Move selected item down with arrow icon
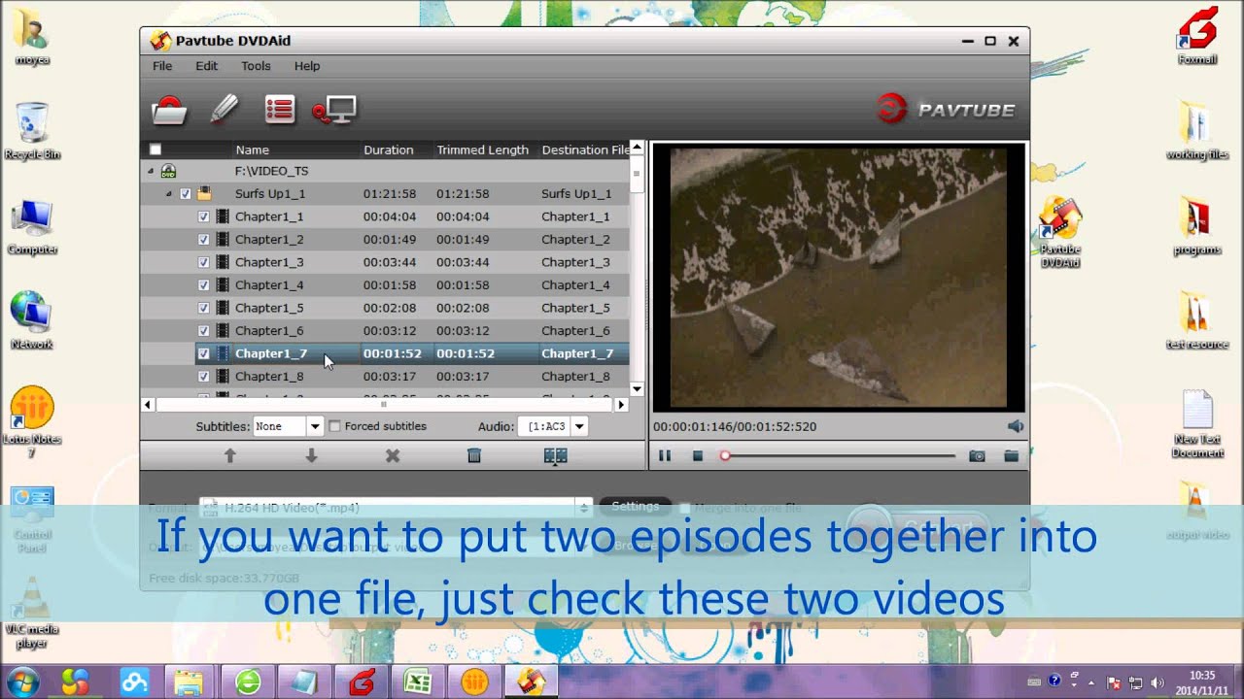This screenshot has height=699, width=1244. (x=312, y=455)
